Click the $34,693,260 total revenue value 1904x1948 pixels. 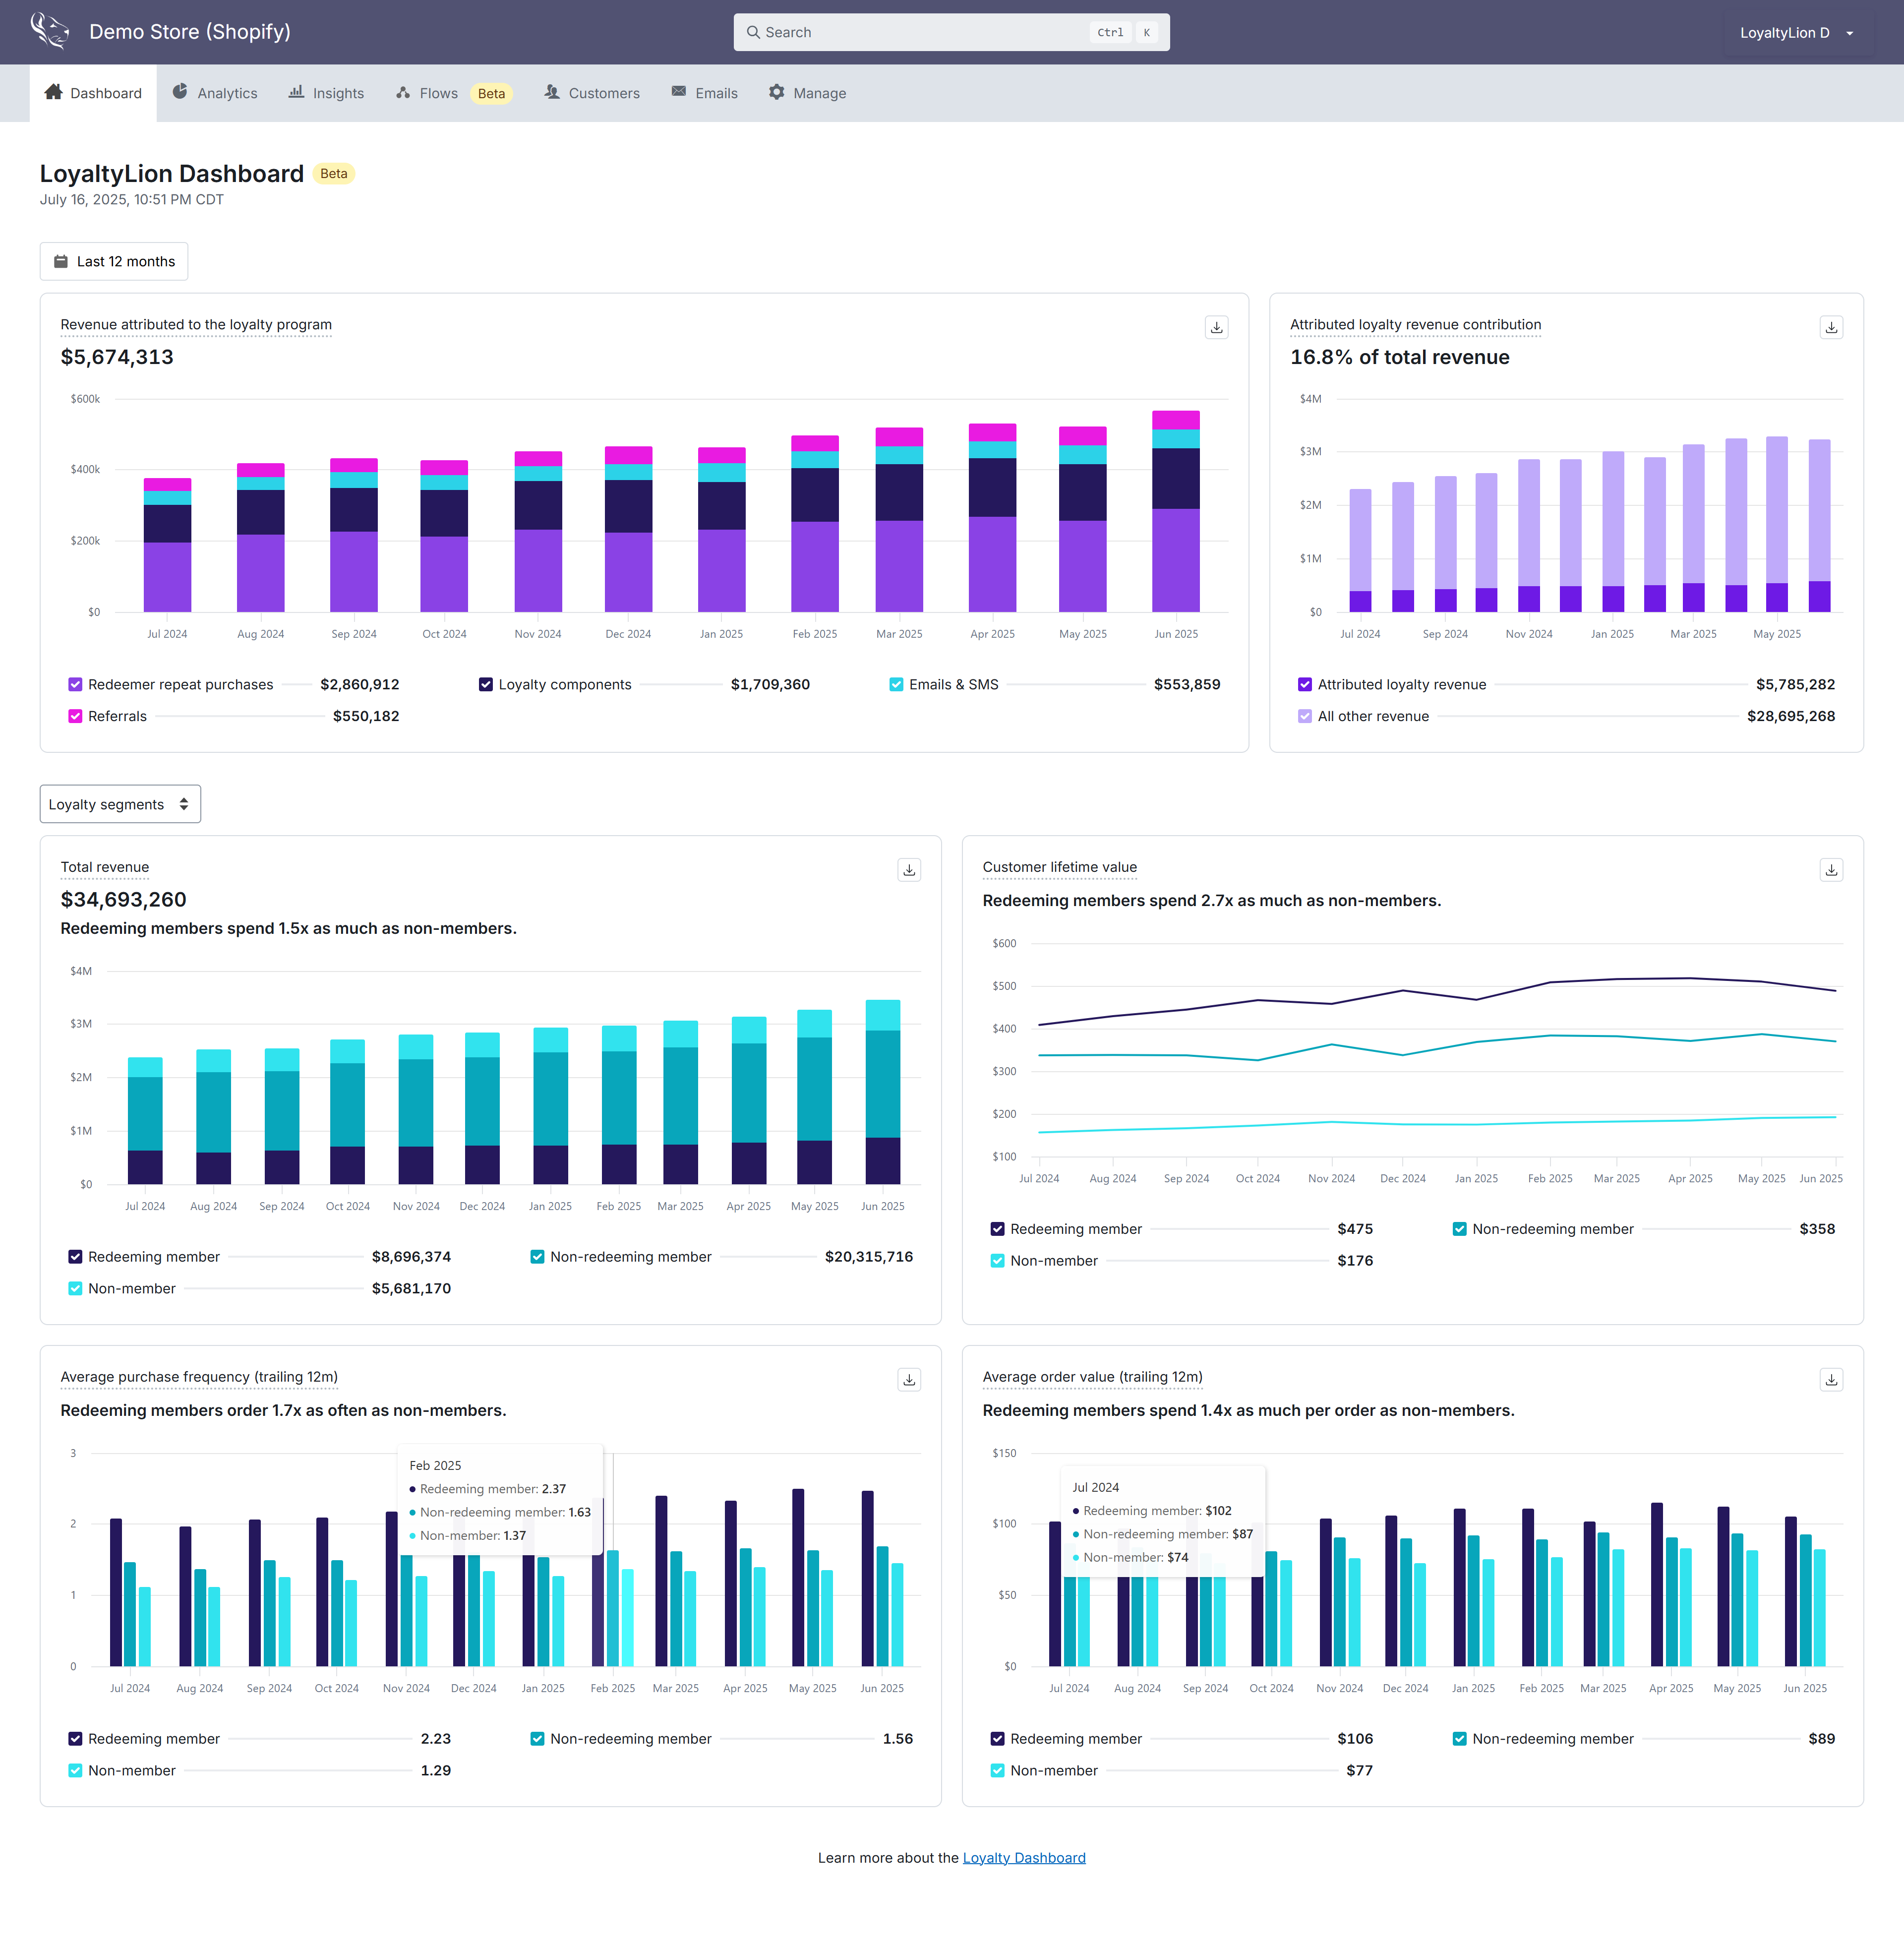[123, 900]
